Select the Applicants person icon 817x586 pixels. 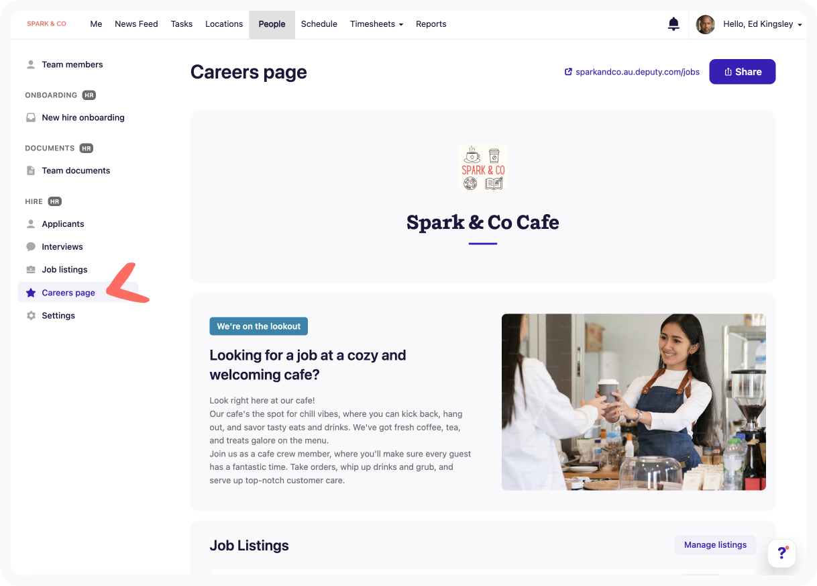pyautogui.click(x=31, y=224)
